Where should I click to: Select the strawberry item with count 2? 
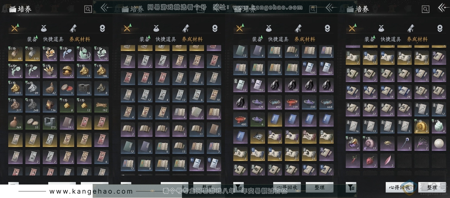(x=370, y=161)
